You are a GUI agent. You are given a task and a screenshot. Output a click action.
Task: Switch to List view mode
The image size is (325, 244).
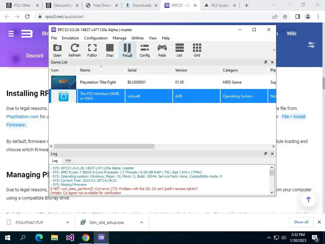180,50
